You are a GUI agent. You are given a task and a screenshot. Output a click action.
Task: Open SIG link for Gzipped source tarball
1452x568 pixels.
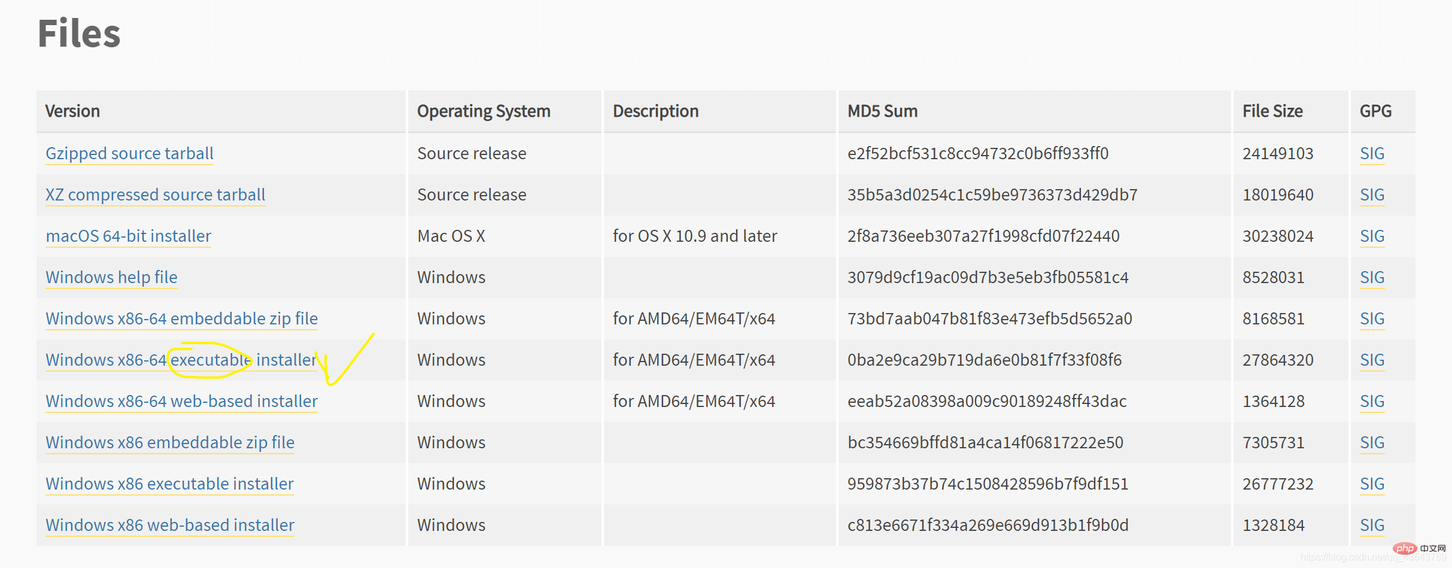click(x=1372, y=154)
